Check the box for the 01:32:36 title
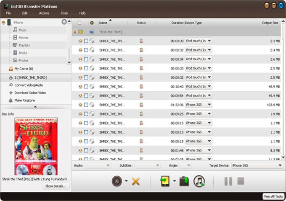This screenshot has height=201, width=286. pos(86,105)
